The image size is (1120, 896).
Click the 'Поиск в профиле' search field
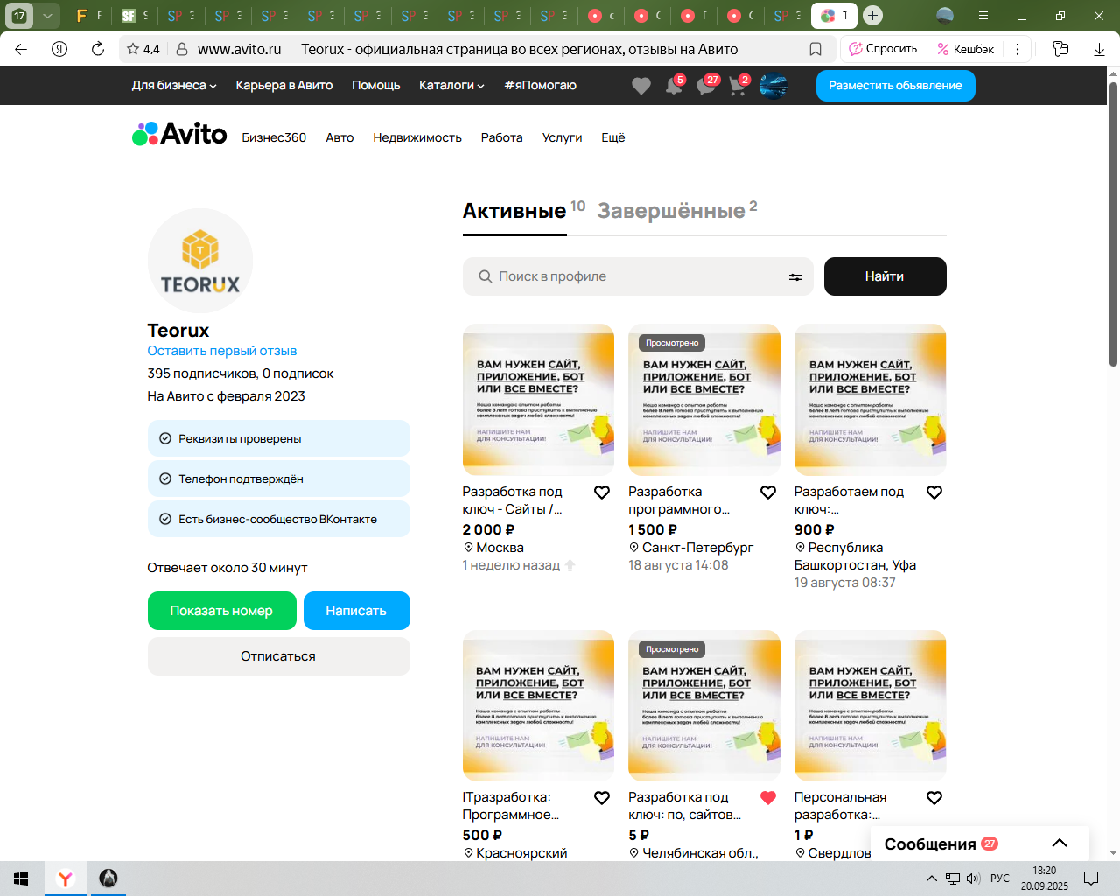638,276
